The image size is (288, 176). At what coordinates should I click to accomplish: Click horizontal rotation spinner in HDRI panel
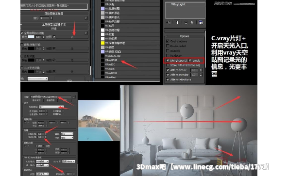coord(47,111)
